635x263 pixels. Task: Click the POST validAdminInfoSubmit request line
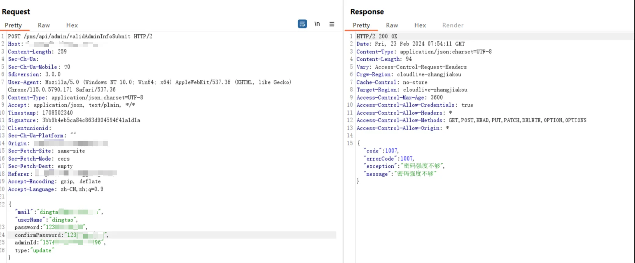tap(80, 36)
